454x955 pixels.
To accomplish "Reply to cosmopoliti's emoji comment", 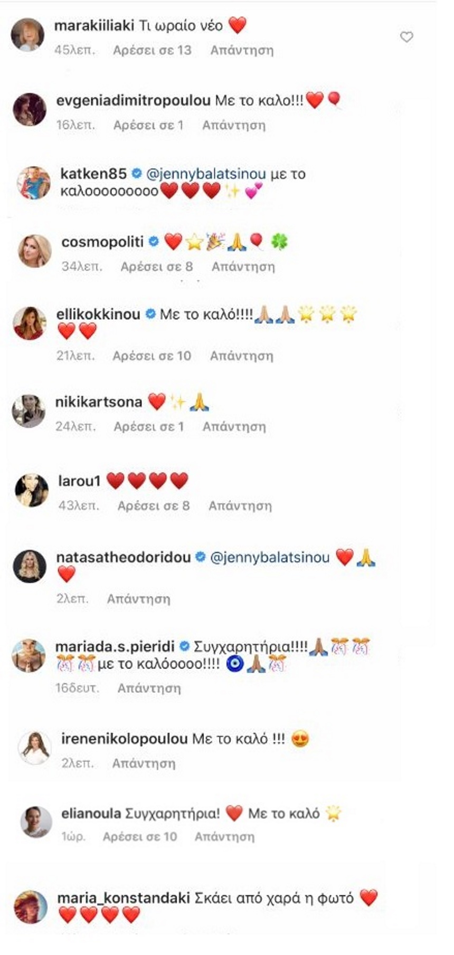I will coord(243,266).
